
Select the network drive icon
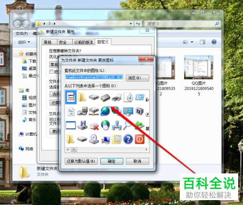click(x=94, y=111)
